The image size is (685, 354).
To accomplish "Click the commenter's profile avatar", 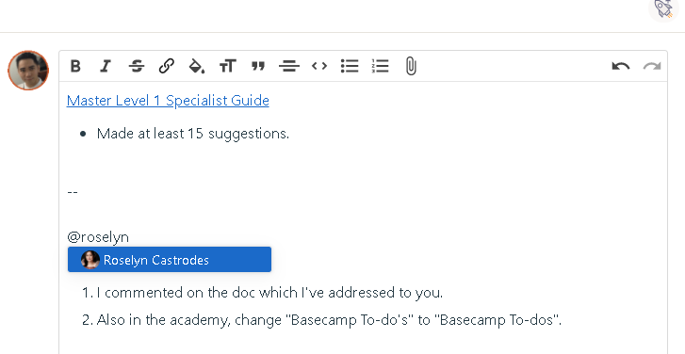I will point(28,71).
